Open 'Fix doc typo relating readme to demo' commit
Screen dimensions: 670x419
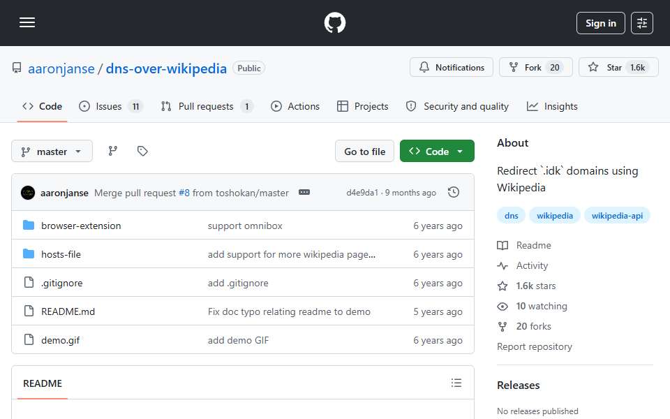click(x=289, y=311)
